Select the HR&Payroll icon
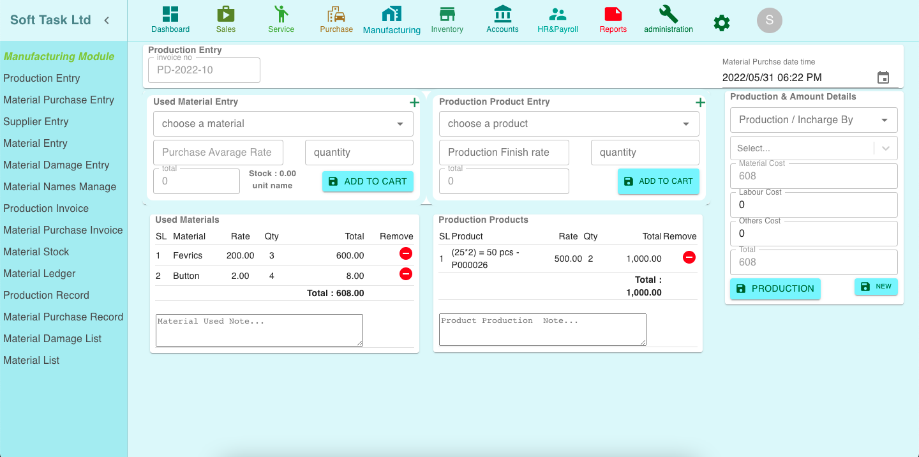Image resolution: width=919 pixels, height=457 pixels. pyautogui.click(x=557, y=18)
